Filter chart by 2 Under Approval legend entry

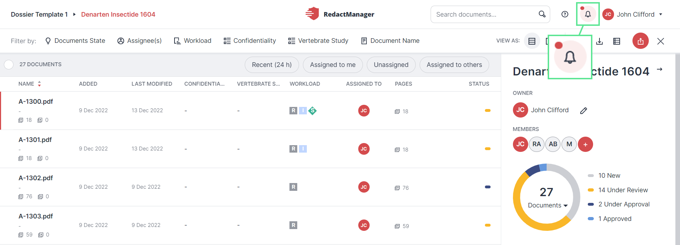point(619,204)
